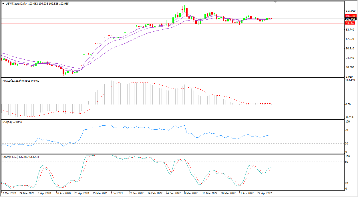Image resolution: width=358 pixels, height=197 pixels.
Task: Click the 12 Mar 2020 date label
Action: (x=9, y=193)
